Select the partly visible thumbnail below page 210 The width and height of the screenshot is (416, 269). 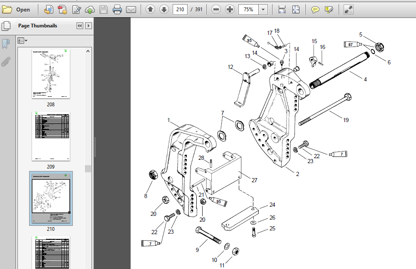(51, 252)
